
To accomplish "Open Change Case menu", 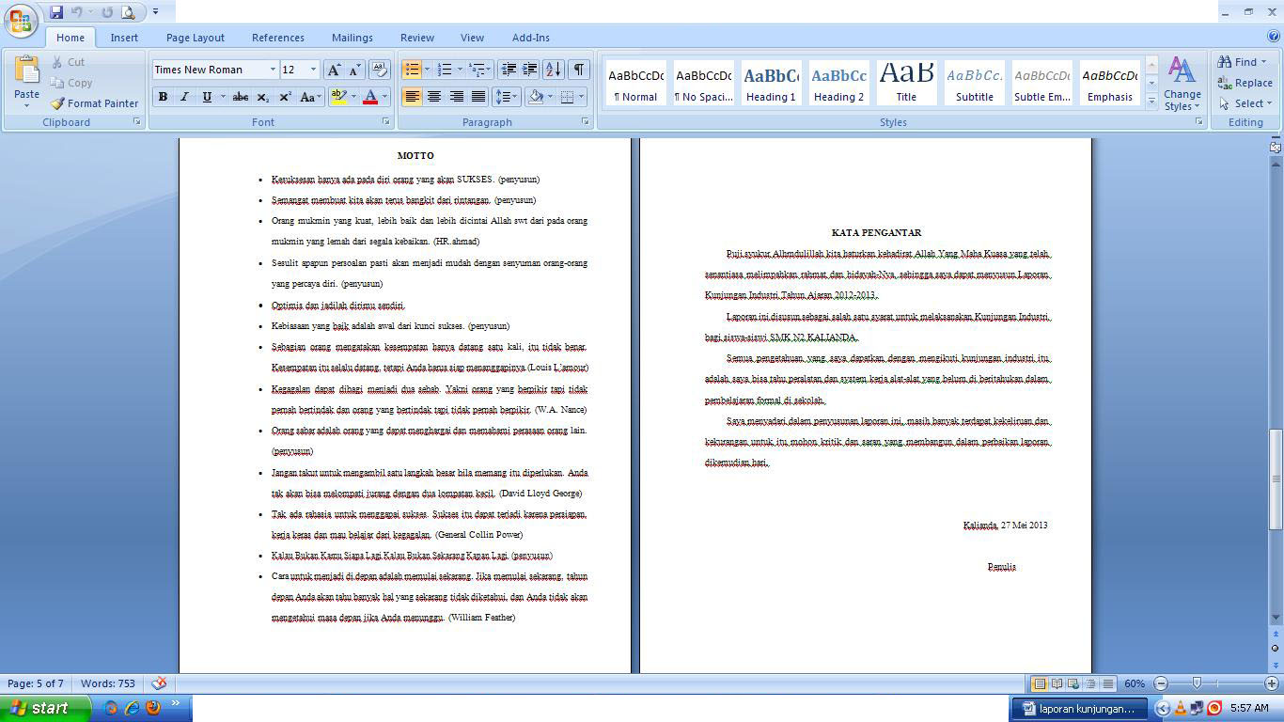I will [309, 97].
